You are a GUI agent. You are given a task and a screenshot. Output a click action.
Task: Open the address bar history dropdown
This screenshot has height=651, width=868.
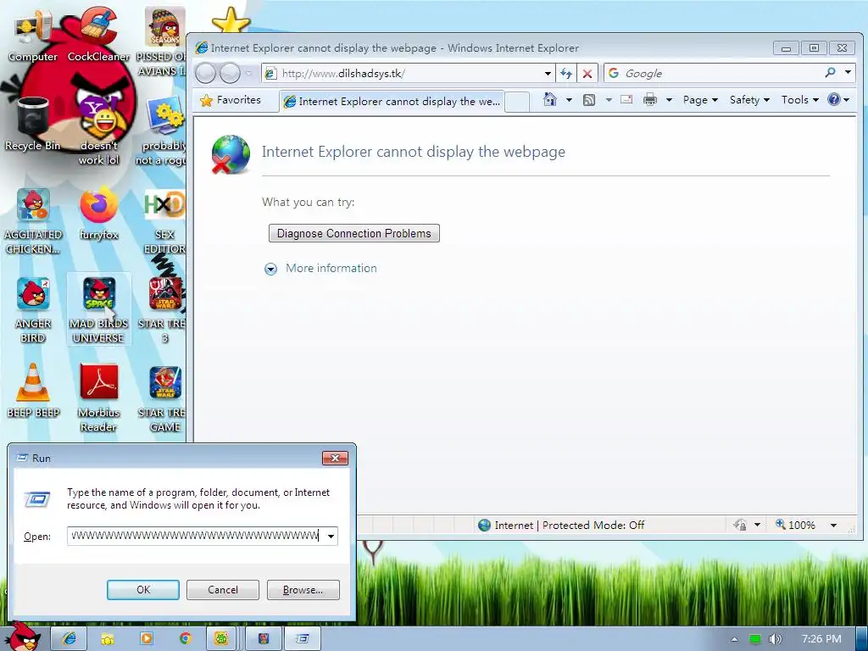[x=548, y=73]
